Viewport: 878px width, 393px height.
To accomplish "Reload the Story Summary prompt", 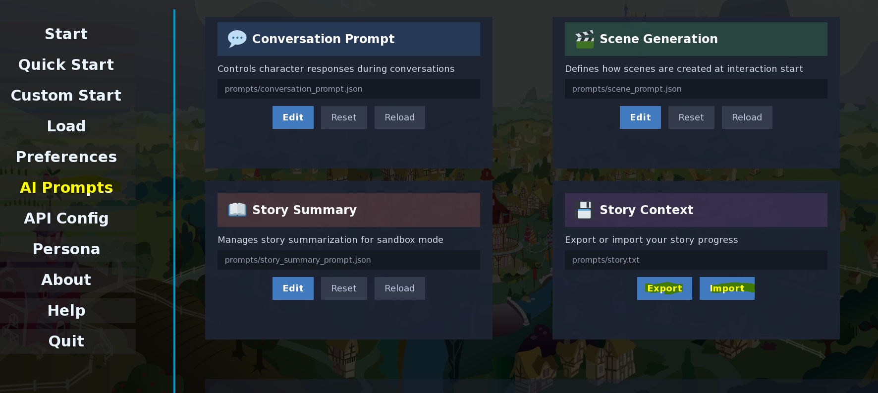I will [x=400, y=288].
